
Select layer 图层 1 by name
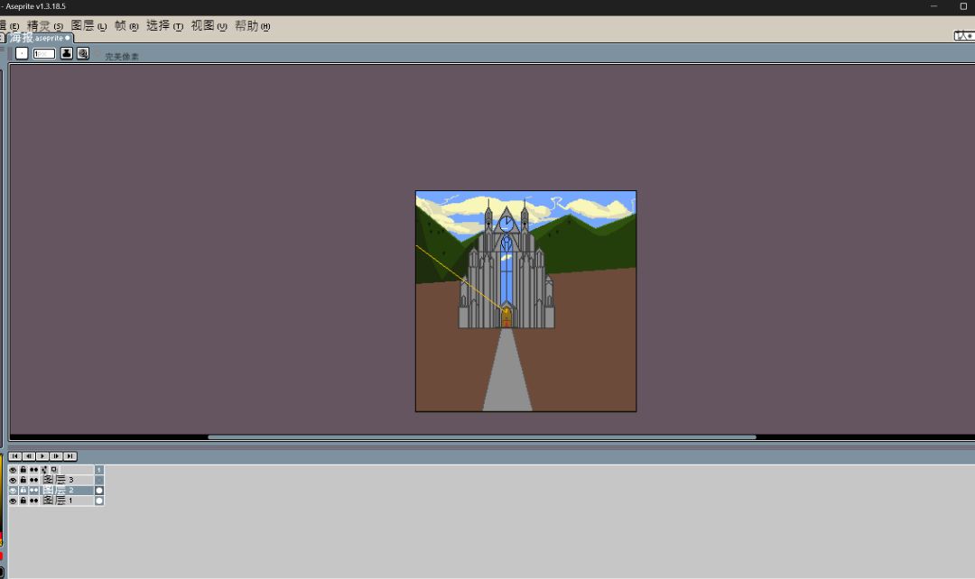click(67, 501)
